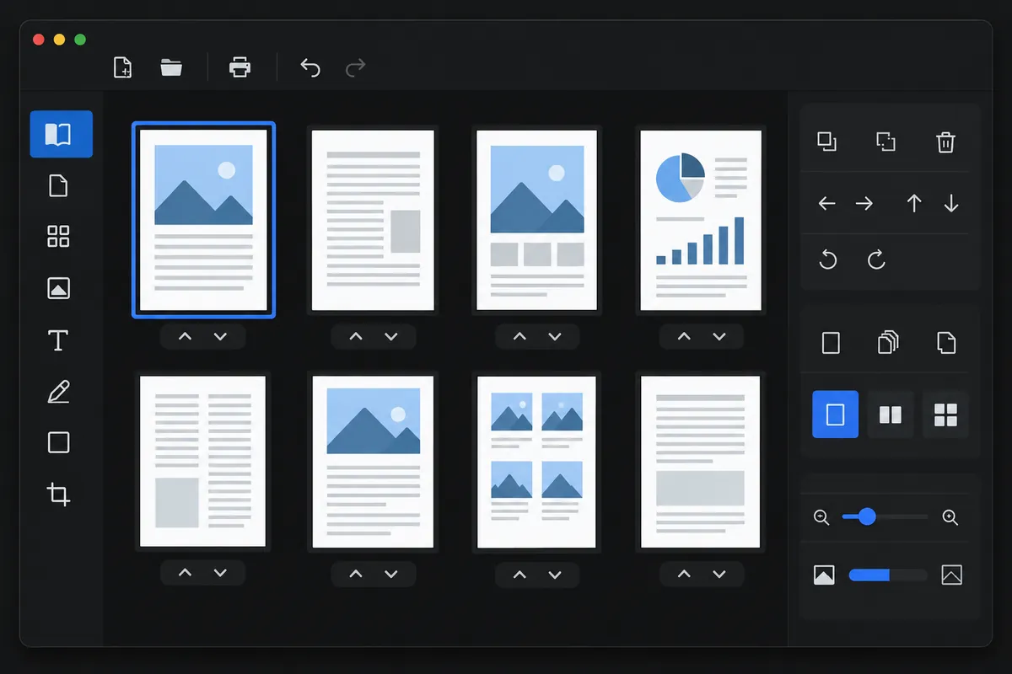Open the four-squares layout tool in the left sidebar
This screenshot has width=1012, height=674.
(58, 237)
